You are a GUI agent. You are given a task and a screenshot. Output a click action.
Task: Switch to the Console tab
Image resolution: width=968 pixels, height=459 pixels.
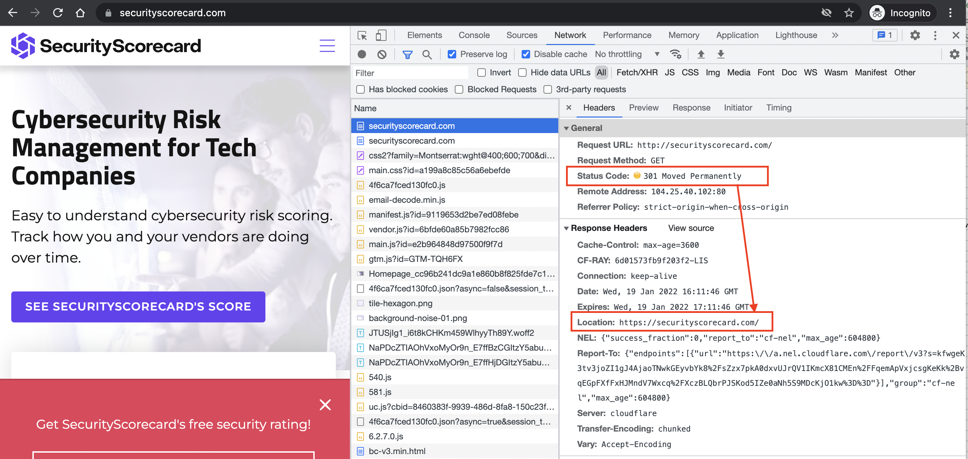point(474,35)
